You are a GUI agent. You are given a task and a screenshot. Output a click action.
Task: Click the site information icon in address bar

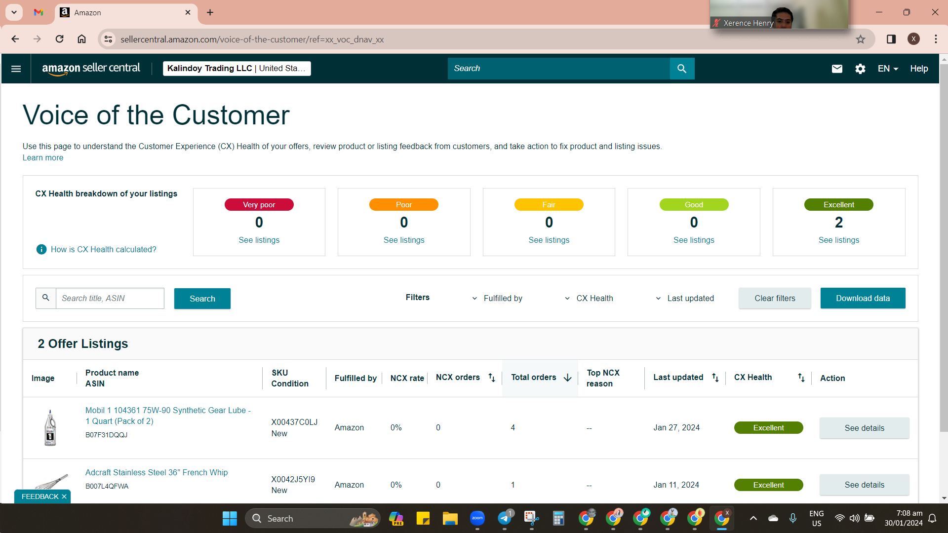[x=109, y=39]
